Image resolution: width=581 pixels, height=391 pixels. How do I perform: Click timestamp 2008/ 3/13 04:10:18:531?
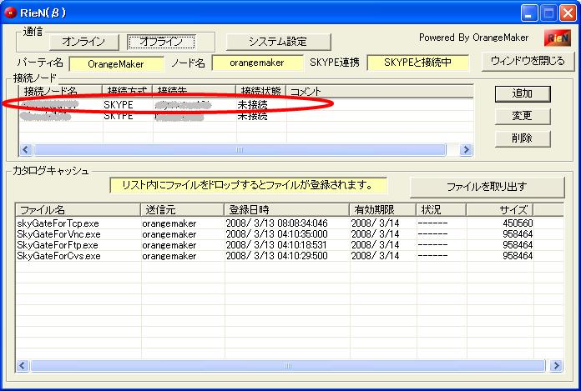pos(276,245)
